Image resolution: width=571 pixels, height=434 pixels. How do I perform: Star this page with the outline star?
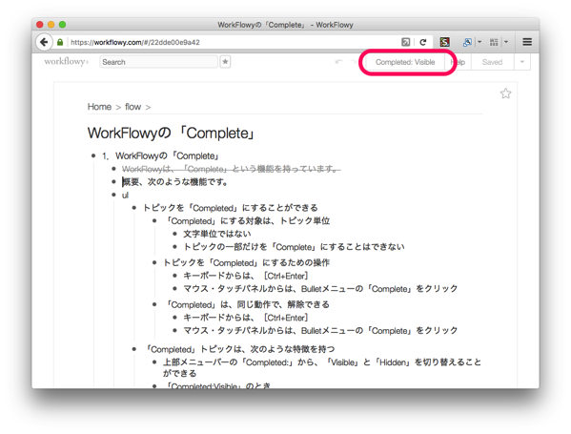pyautogui.click(x=505, y=93)
